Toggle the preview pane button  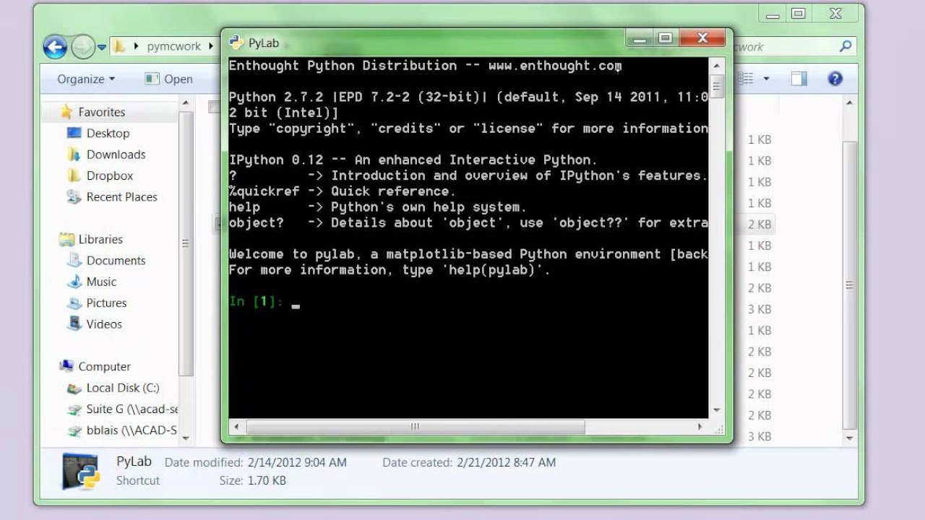click(799, 79)
